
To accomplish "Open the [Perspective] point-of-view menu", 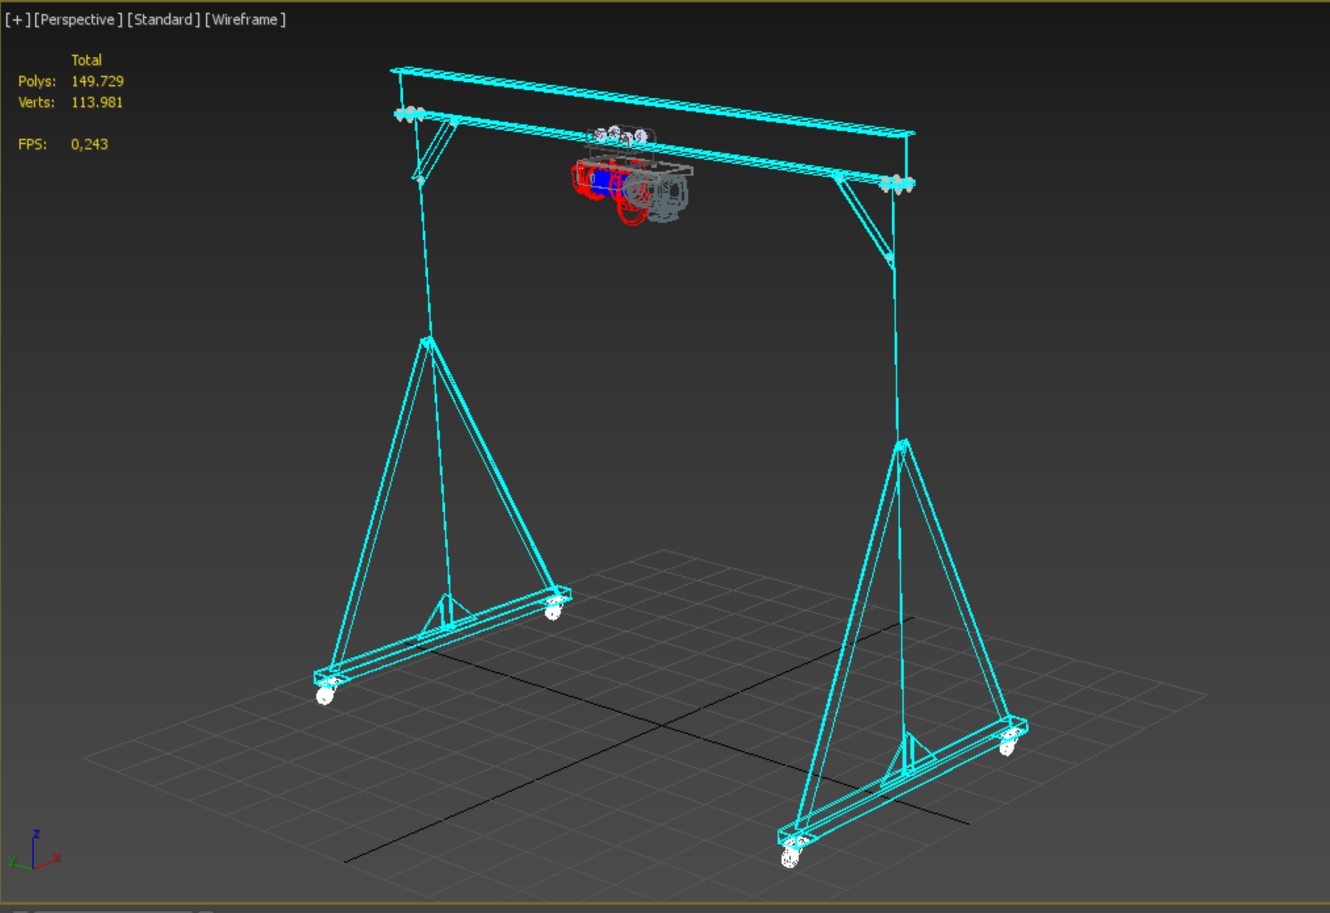I will coord(78,20).
